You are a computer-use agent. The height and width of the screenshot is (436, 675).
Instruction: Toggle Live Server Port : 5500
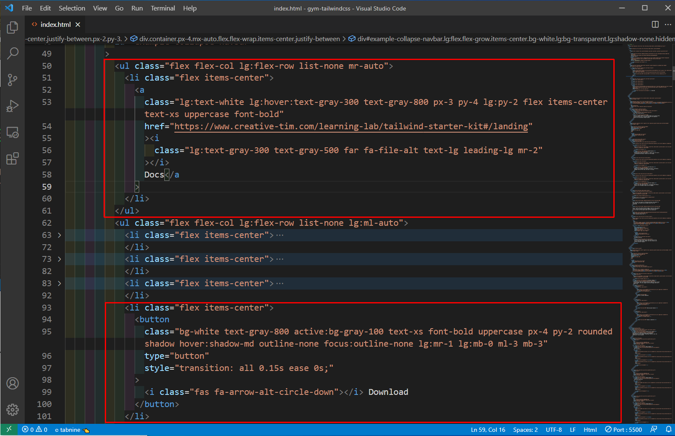coord(623,430)
